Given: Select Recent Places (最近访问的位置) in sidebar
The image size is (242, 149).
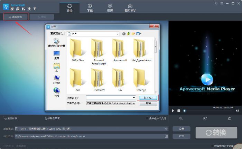Looking at the screenshot, I should click(56, 43).
